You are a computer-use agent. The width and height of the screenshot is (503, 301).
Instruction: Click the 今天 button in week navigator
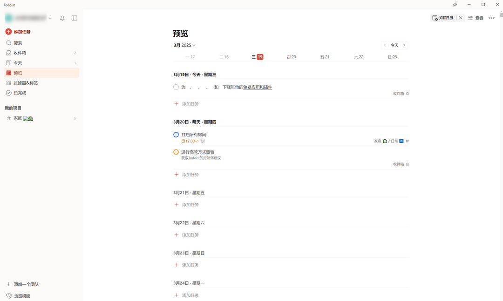[x=394, y=45]
